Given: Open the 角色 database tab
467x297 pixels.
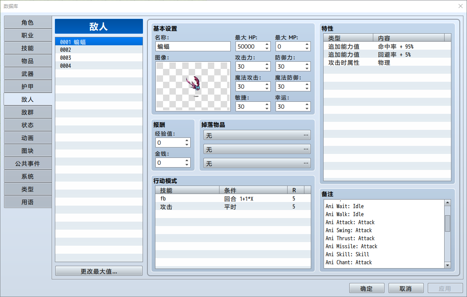Looking at the screenshot, I should point(28,22).
